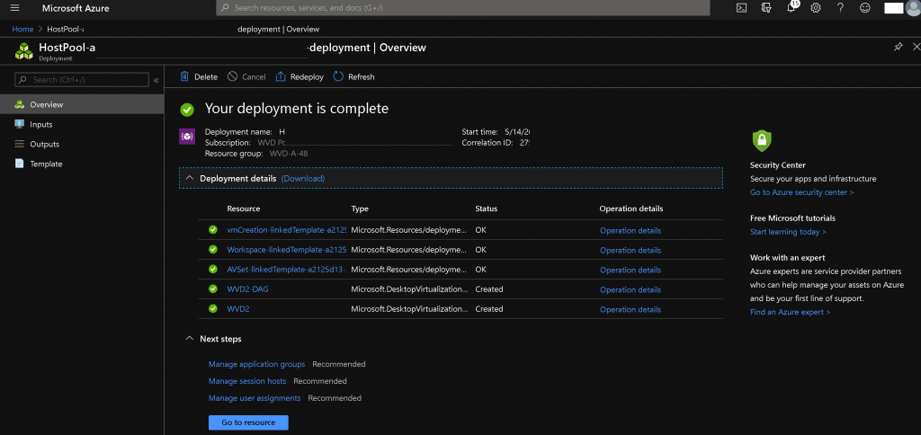
Task: Open the WVD2-DAG resource link
Action: pyautogui.click(x=248, y=289)
